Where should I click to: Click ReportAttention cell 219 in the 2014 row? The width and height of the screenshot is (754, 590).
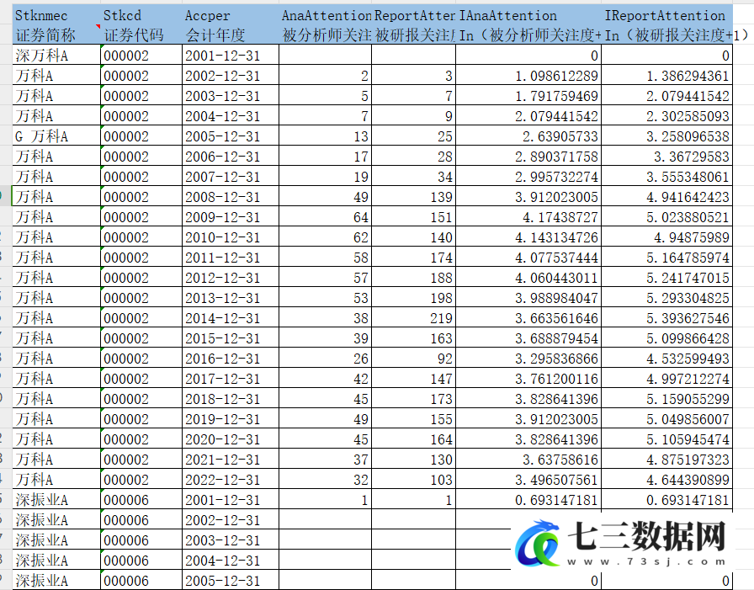(x=413, y=318)
